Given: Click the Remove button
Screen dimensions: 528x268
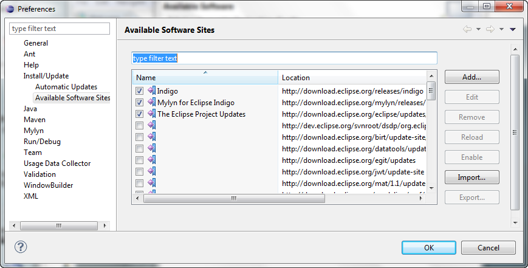Looking at the screenshot, I should click(x=471, y=117).
